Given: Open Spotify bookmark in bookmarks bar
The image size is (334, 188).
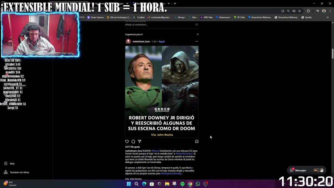Looking at the screenshot, I should tap(306, 17).
